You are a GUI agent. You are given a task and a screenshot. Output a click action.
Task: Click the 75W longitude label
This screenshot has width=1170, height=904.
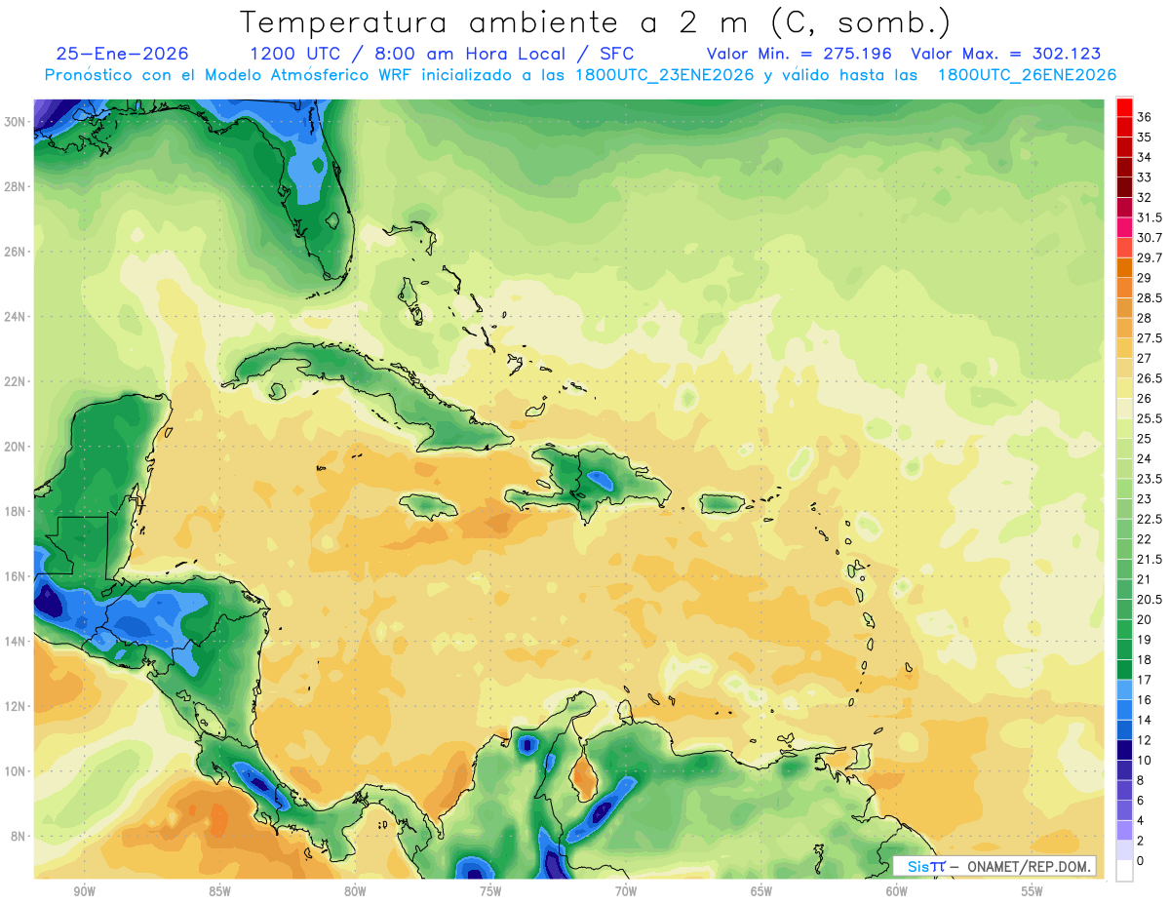coord(490,891)
